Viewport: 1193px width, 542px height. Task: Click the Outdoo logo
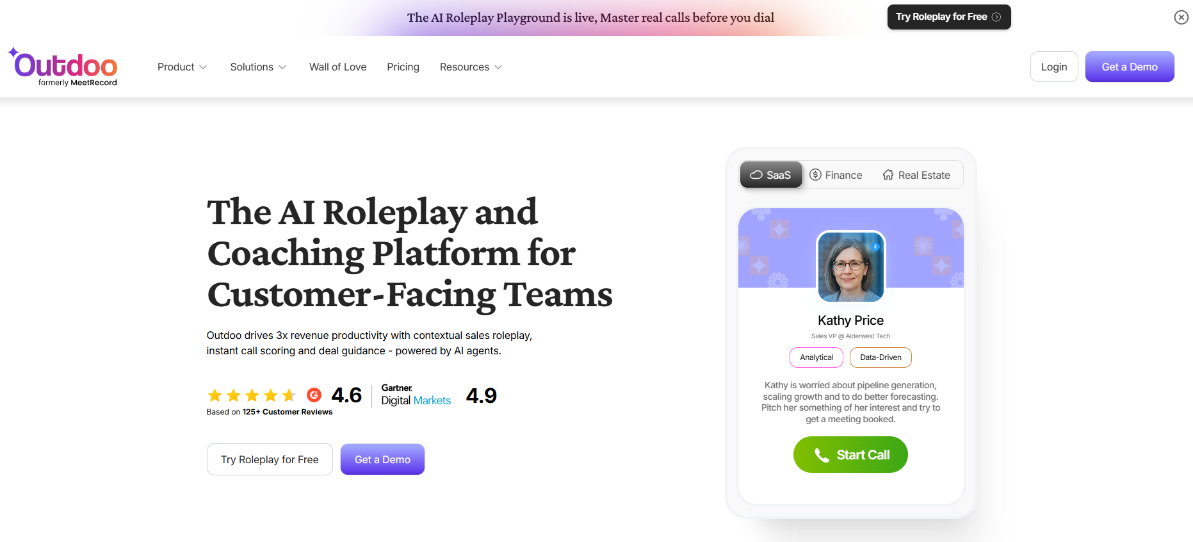coord(63,67)
